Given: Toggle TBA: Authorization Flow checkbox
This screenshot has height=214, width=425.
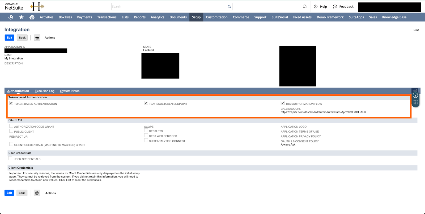Looking at the screenshot, I should (x=283, y=103).
